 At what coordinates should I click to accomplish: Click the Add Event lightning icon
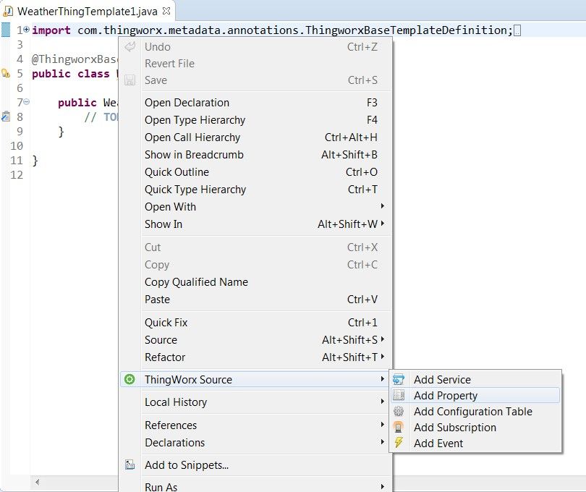(399, 443)
